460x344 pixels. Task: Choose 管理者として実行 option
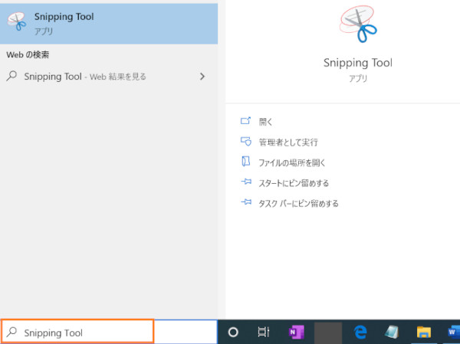288,143
